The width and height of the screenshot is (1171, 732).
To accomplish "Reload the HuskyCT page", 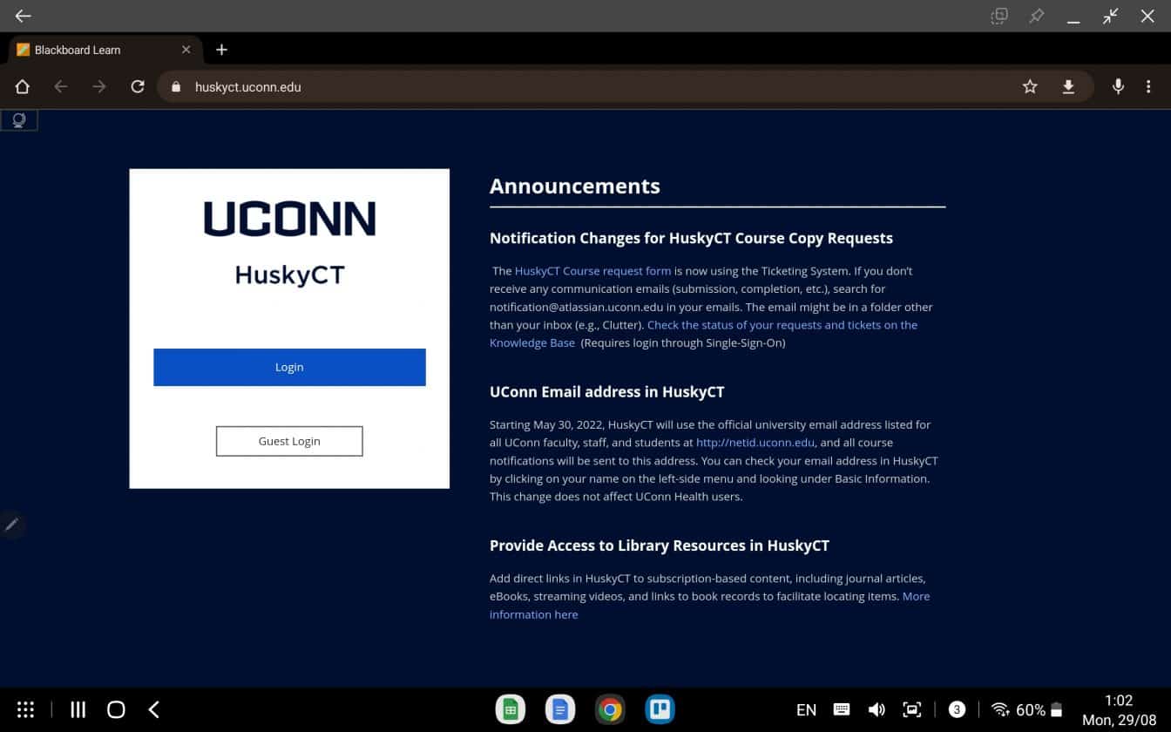I will click(137, 86).
